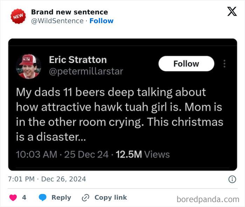Select the Reply text label
Image resolution: width=245 pixels, height=207 pixels.
61,198
